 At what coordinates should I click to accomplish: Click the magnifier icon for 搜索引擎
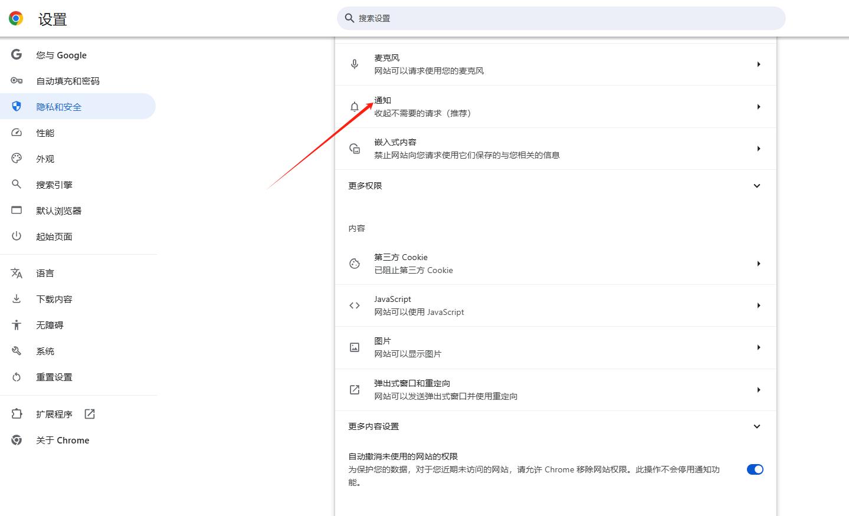17,185
